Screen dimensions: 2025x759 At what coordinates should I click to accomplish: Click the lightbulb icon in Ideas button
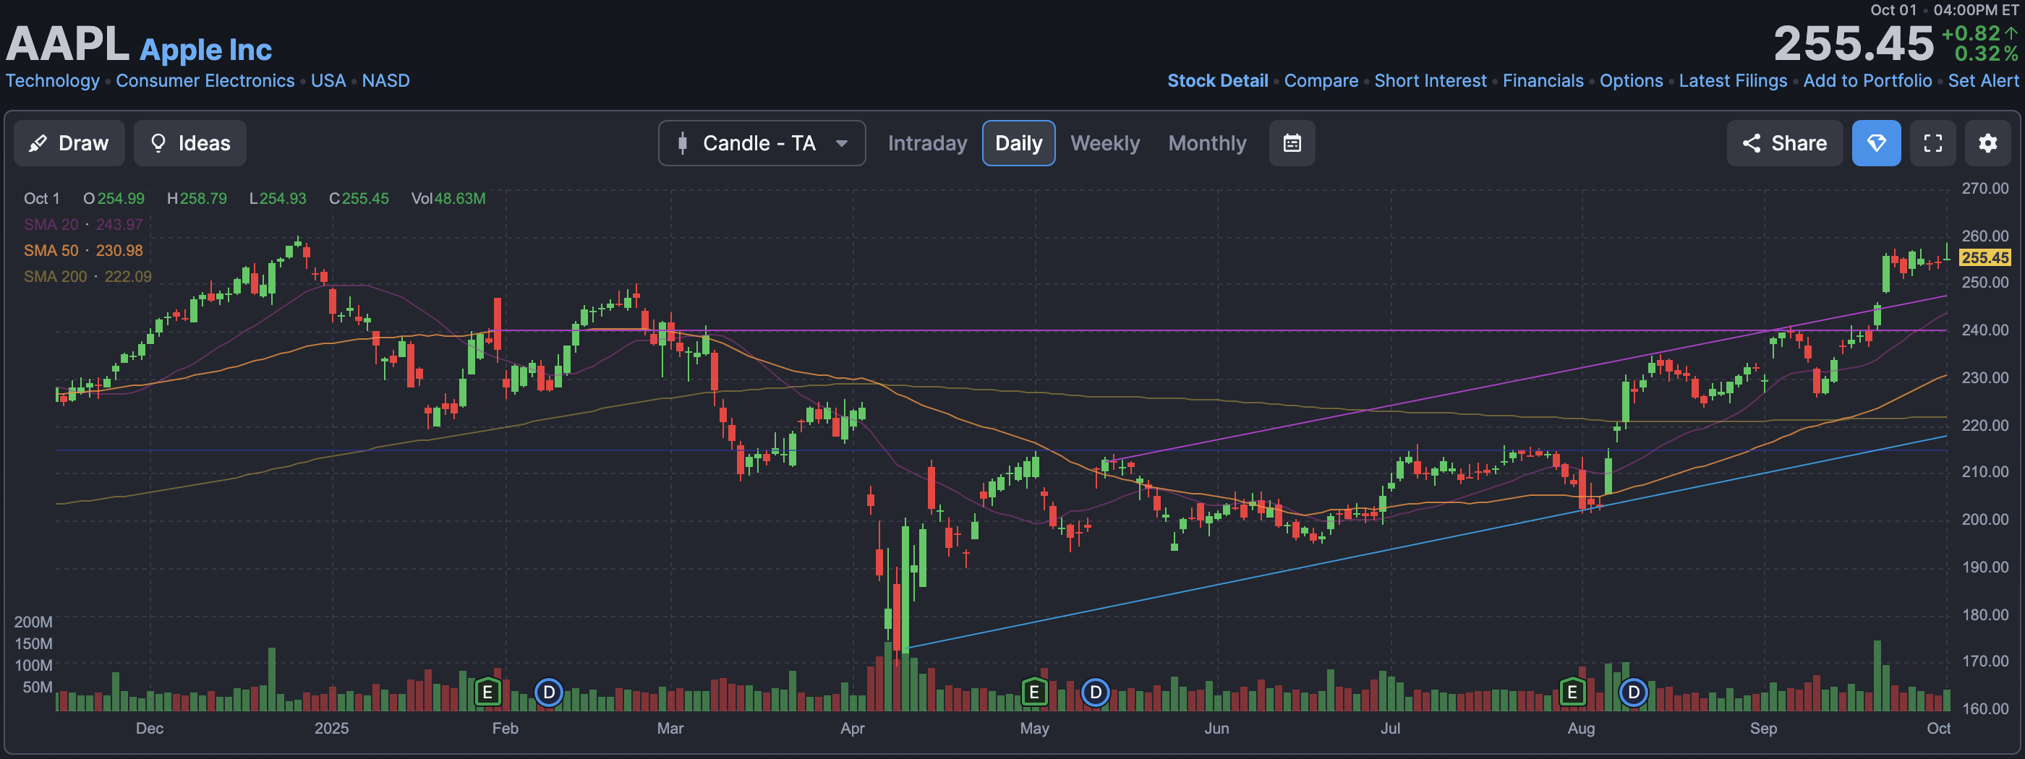(158, 143)
